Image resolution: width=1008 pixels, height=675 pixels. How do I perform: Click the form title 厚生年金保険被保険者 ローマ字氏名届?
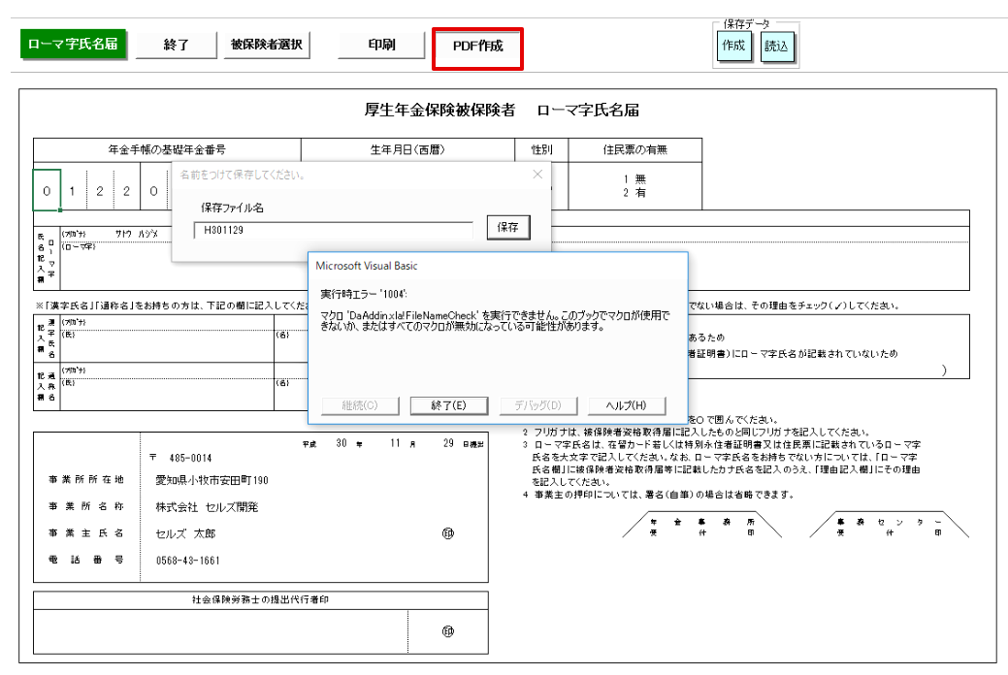[x=503, y=111]
